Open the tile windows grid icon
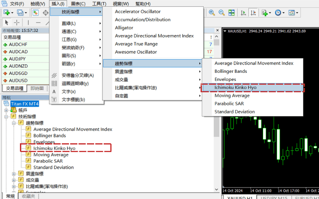 (232, 13)
